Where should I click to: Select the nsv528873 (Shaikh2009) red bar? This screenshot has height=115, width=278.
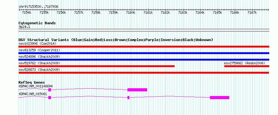pyautogui.click(x=144, y=73)
